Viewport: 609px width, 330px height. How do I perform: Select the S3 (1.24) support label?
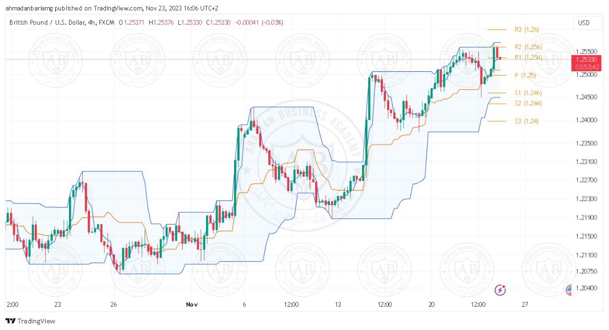[x=527, y=121]
